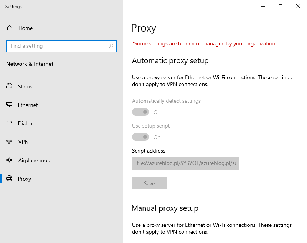The width and height of the screenshot is (307, 243).
Task: Select the VPN connection icon
Action: (x=8, y=142)
